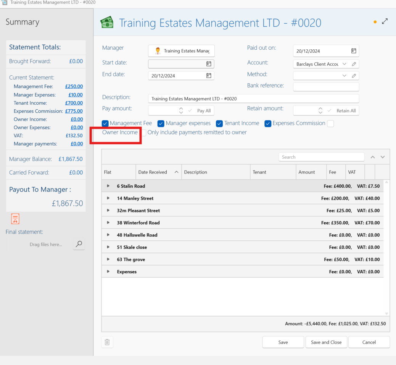Click the Description text field
The width and height of the screenshot is (396, 365).
point(254,99)
